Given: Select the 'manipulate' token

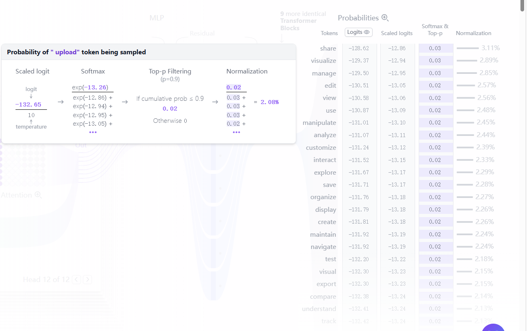Looking at the screenshot, I should click(319, 122).
